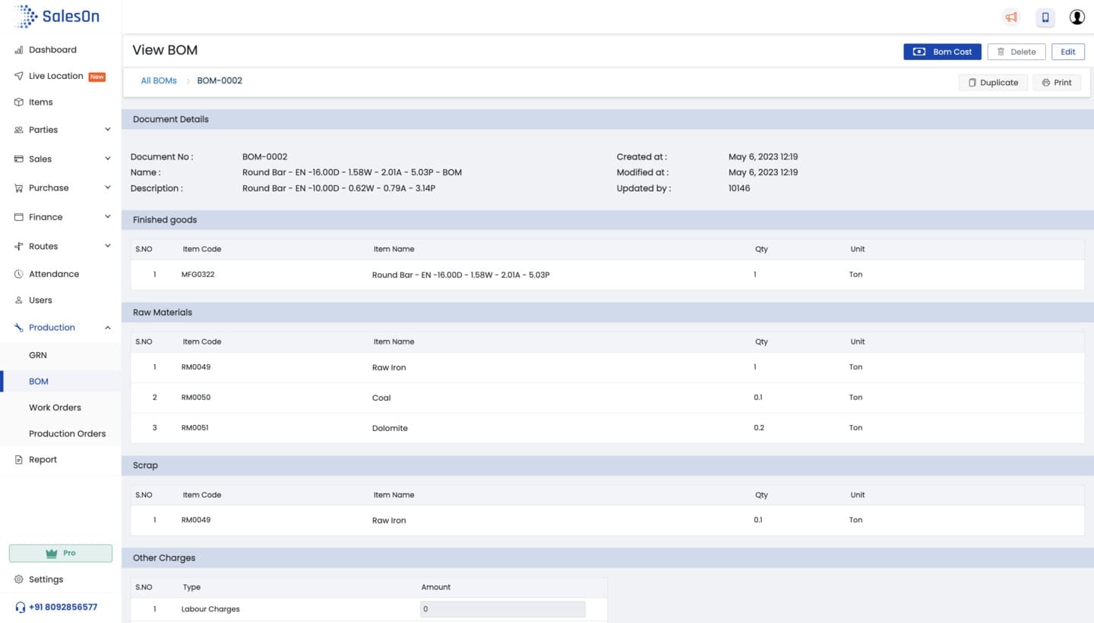Screen dimensions: 1094x623
Task: Click the Edit button
Action: (x=1068, y=52)
